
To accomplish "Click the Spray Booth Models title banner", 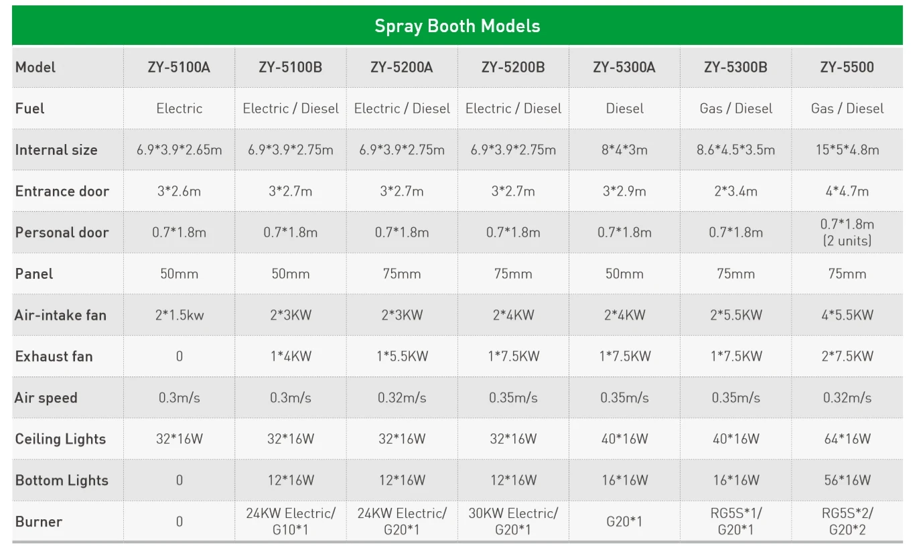I will 457,26.
